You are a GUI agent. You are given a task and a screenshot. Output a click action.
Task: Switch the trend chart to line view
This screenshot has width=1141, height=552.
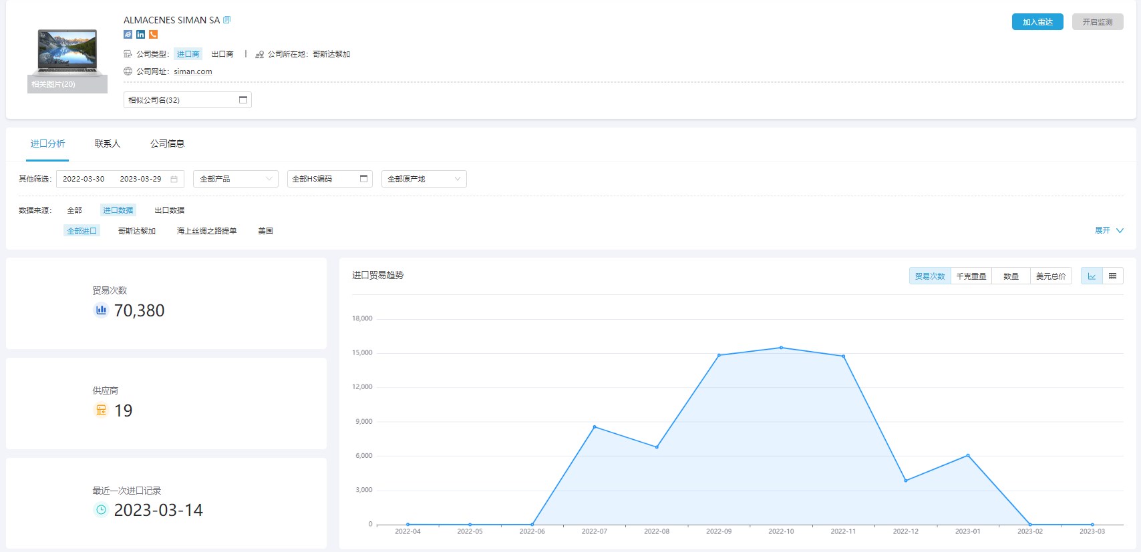click(1092, 276)
